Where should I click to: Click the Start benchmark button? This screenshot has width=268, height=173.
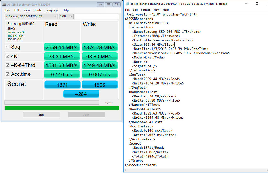pos(41,115)
